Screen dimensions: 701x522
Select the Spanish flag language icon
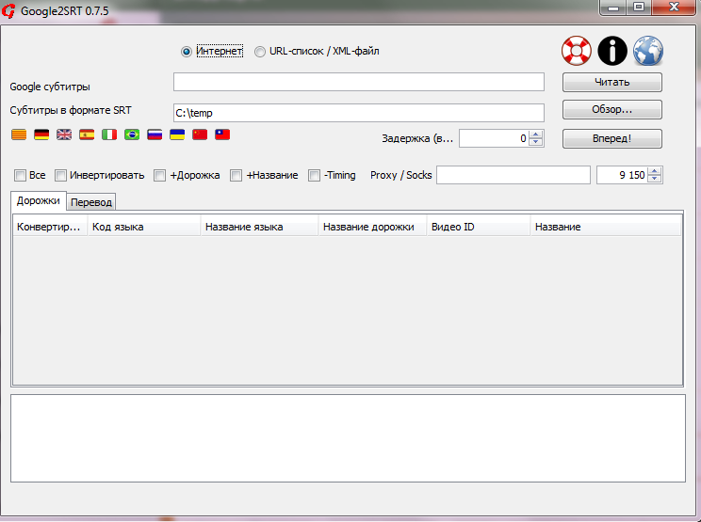(x=87, y=134)
